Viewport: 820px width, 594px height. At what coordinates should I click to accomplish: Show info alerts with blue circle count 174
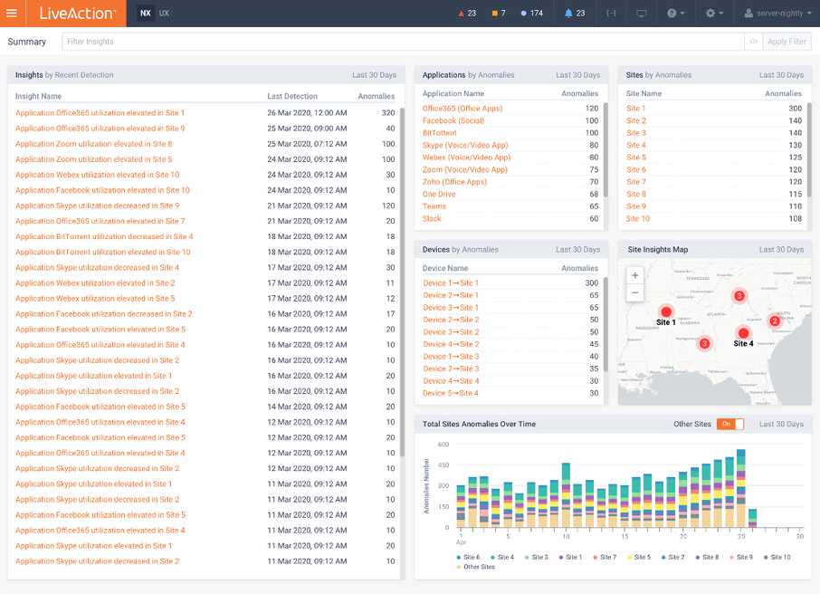[x=532, y=13]
